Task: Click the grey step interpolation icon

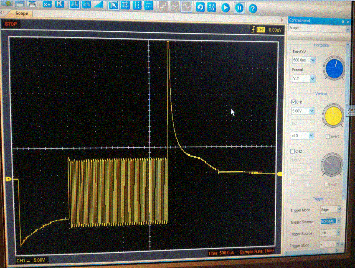Action: click(163, 6)
